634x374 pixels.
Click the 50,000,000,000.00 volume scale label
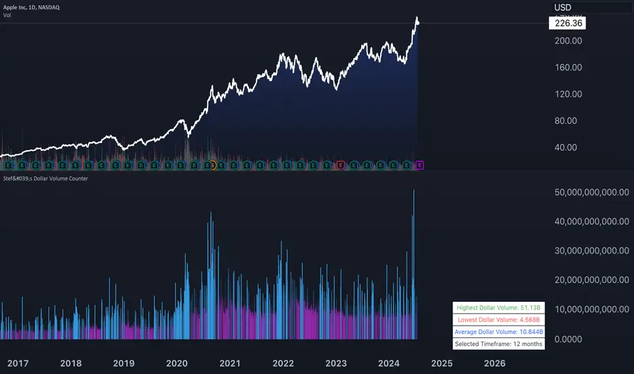coord(592,192)
